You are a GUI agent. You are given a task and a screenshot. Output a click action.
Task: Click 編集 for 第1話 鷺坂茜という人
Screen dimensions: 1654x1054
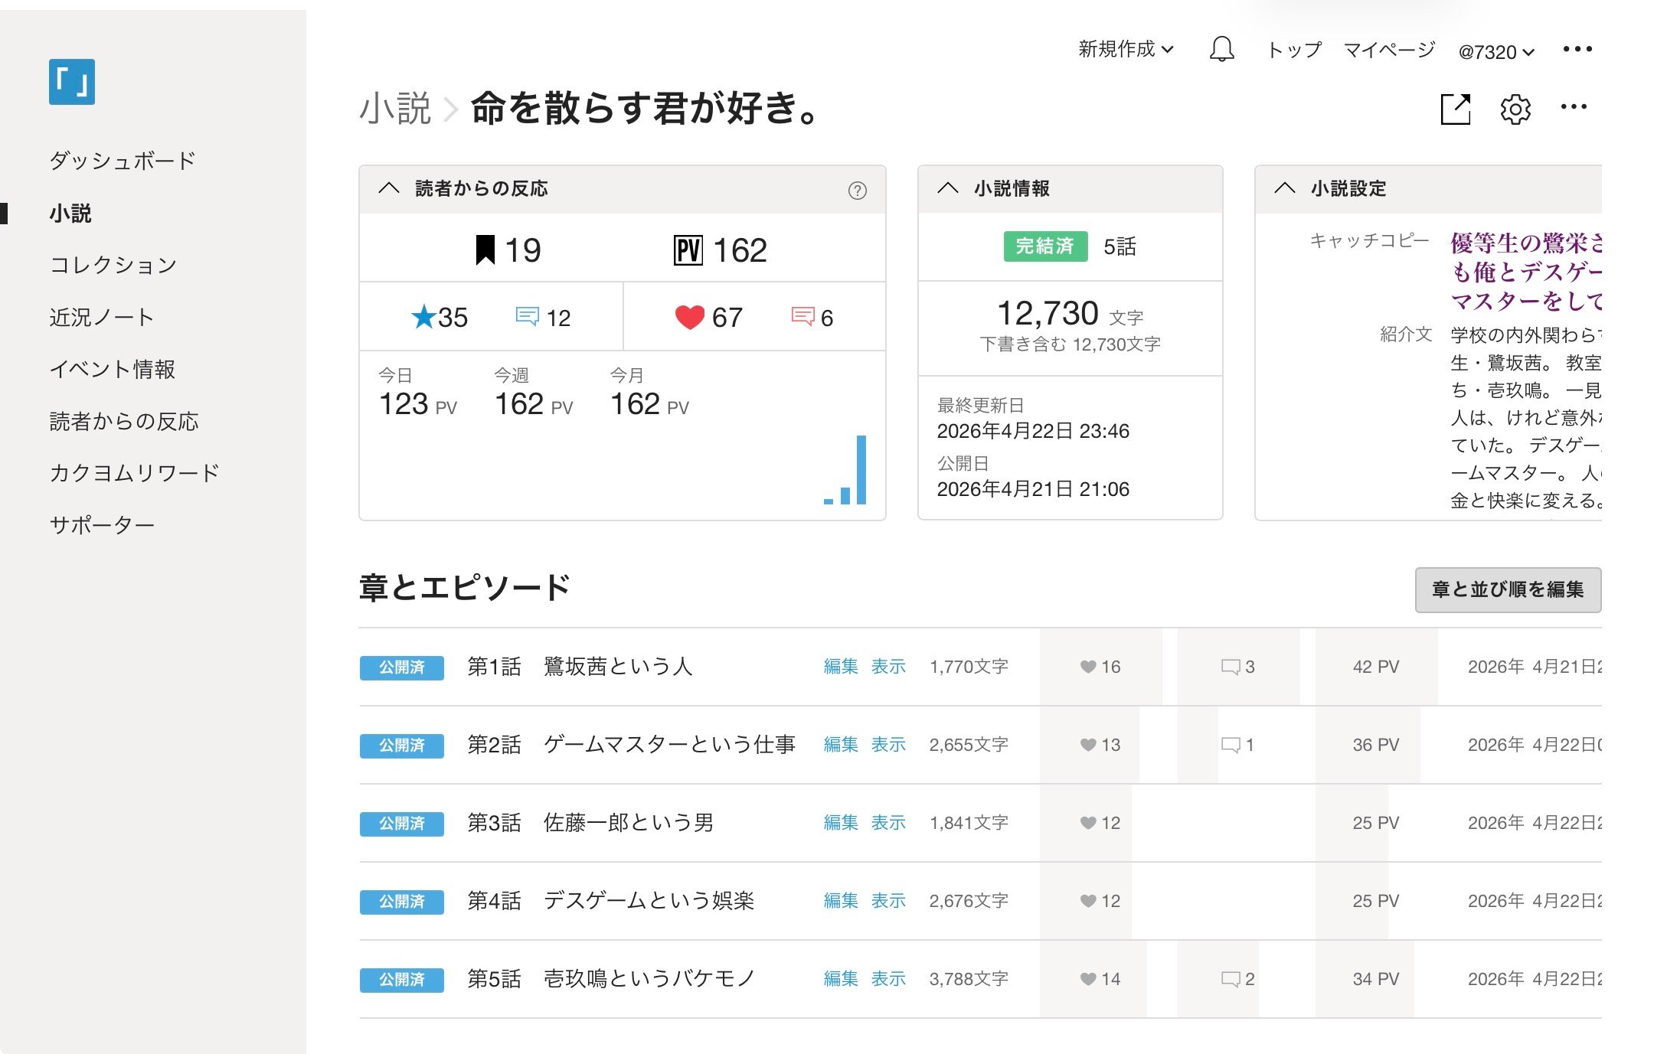coord(841,667)
